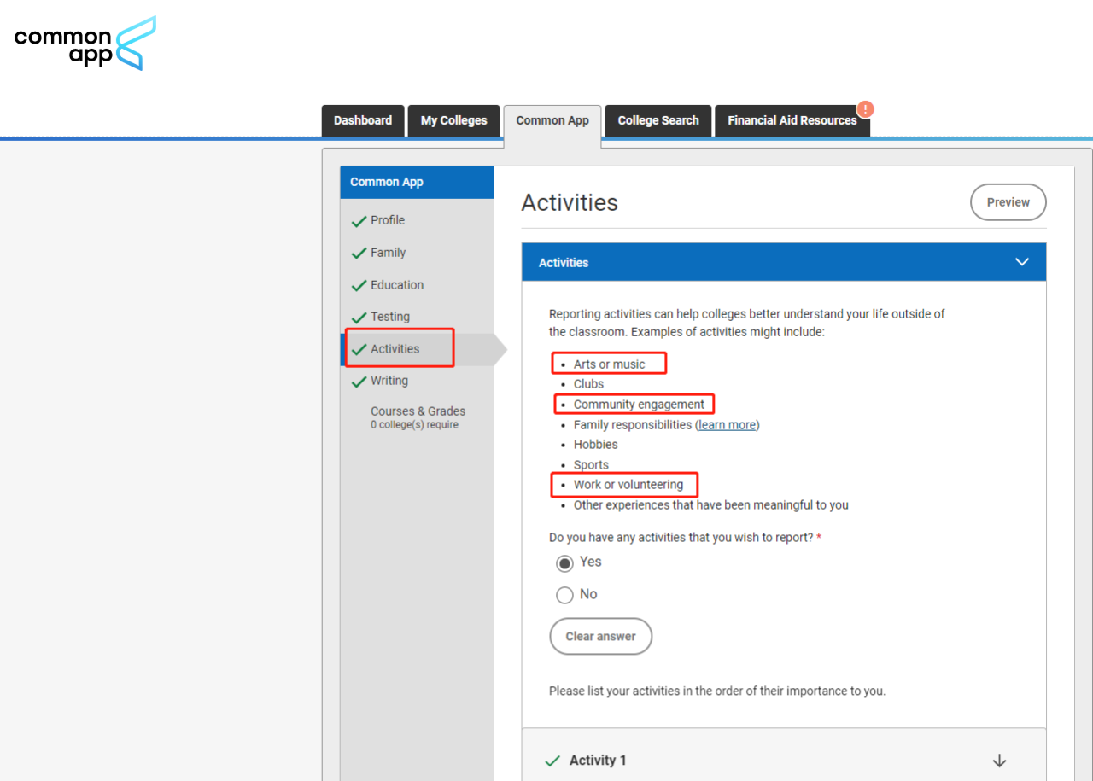Collapse the blue Activities section chevron
The height and width of the screenshot is (781, 1093).
(x=1022, y=262)
